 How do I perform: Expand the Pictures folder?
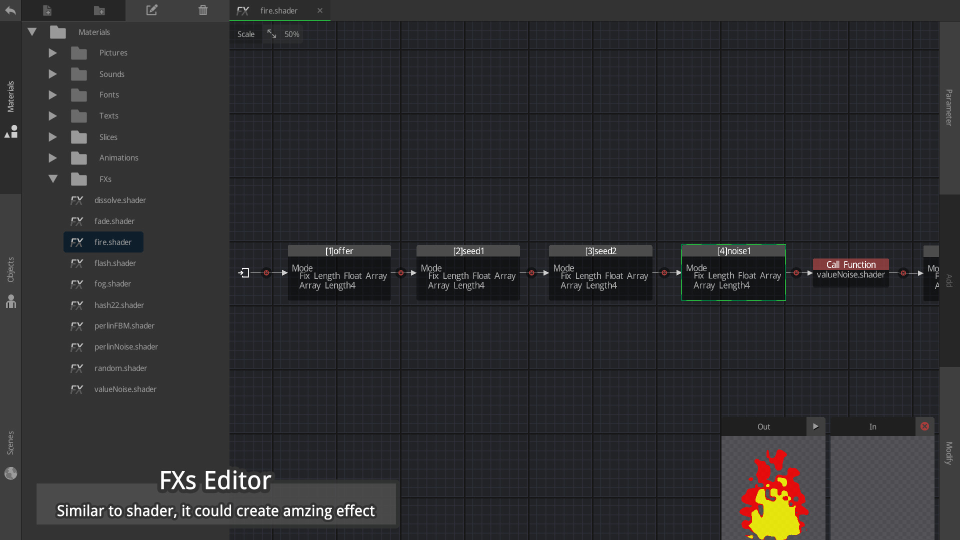[52, 53]
